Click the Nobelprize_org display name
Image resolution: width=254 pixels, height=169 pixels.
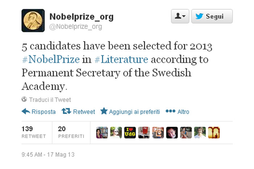point(81,17)
